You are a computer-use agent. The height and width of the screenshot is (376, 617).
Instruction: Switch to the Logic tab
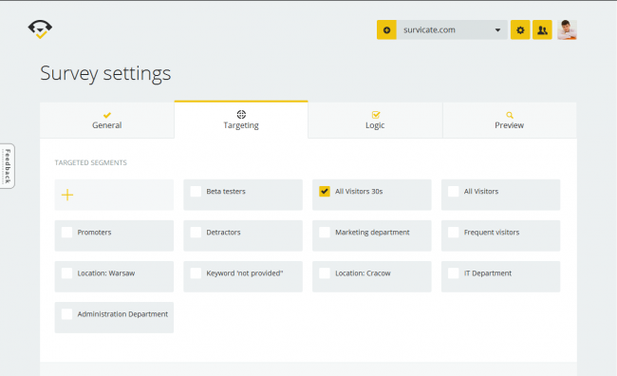click(375, 120)
